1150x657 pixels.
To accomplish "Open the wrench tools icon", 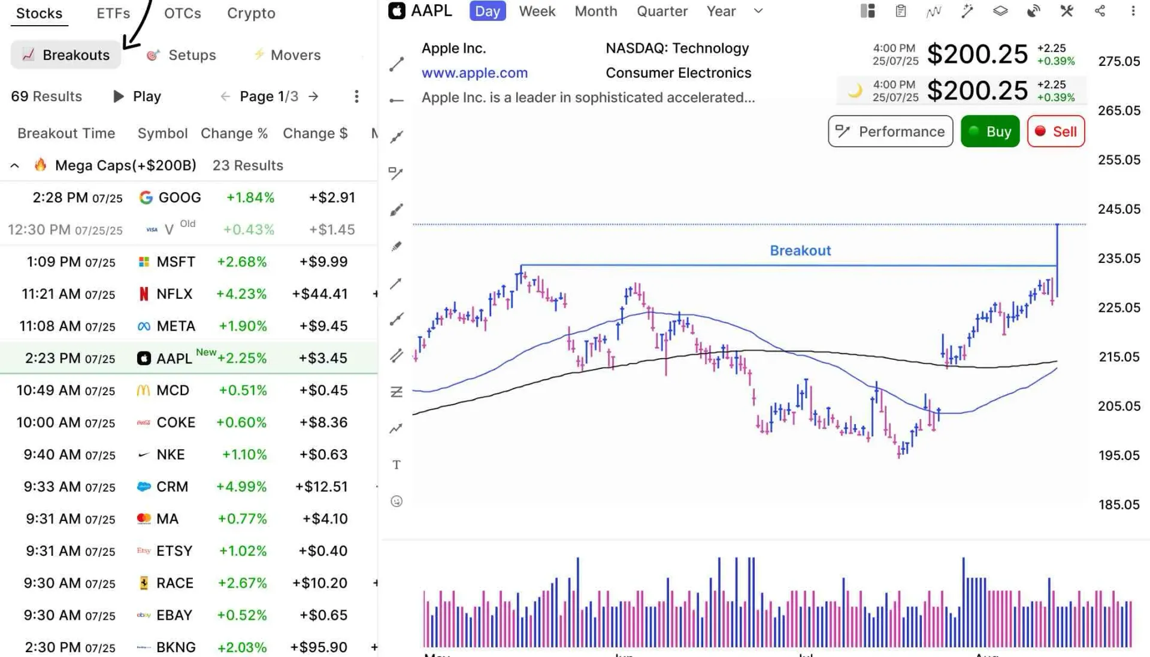I will (x=1067, y=11).
